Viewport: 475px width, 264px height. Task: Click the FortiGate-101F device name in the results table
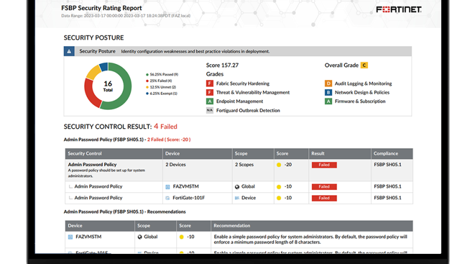[x=189, y=198]
